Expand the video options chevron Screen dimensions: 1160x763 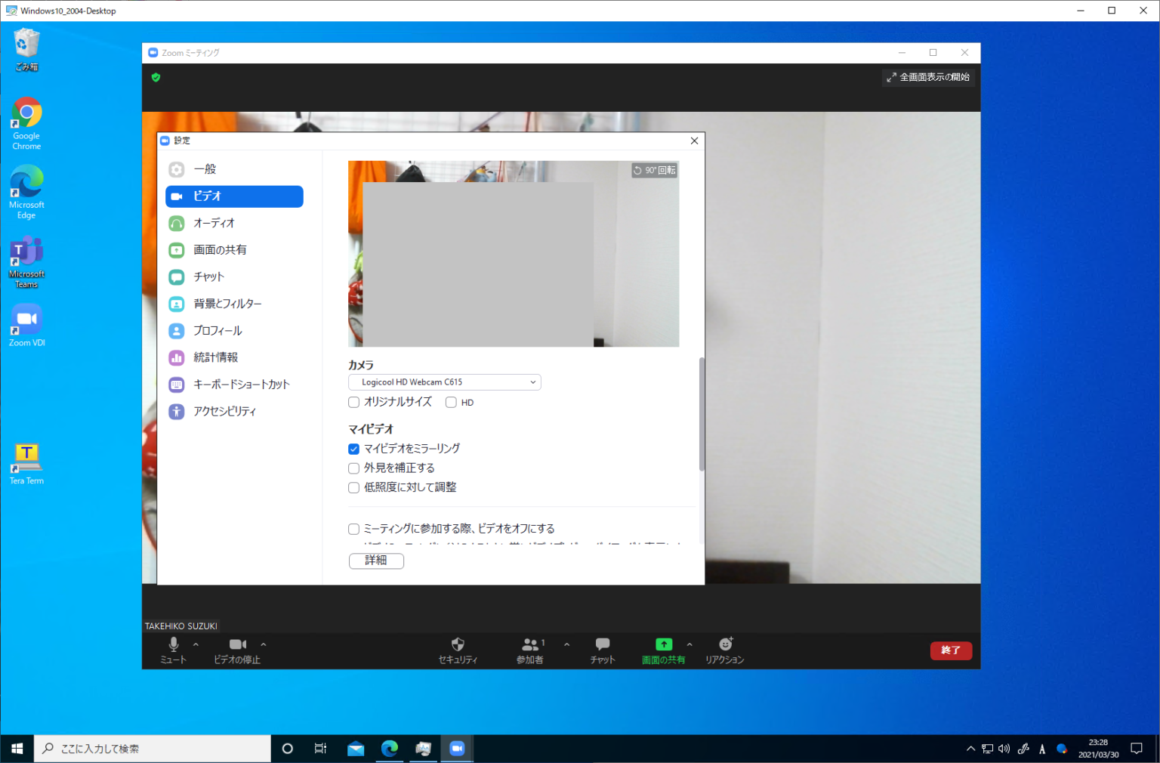262,644
